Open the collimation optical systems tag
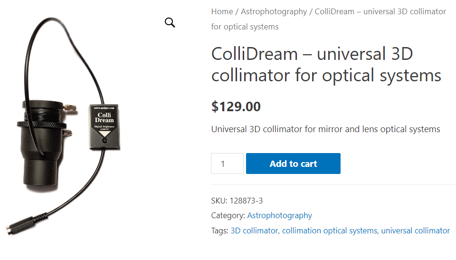456x260 pixels. (x=329, y=231)
